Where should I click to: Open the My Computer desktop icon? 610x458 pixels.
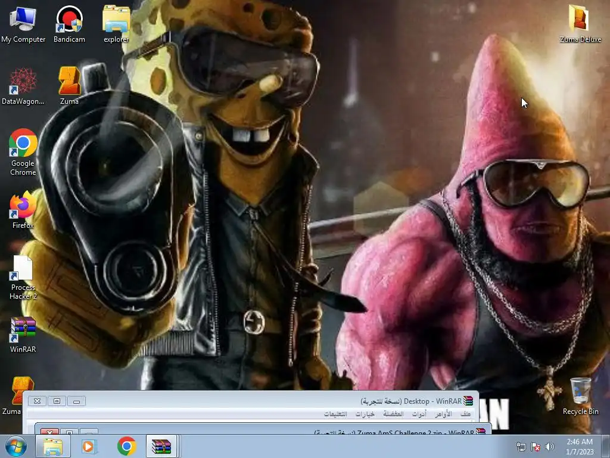coord(23,24)
